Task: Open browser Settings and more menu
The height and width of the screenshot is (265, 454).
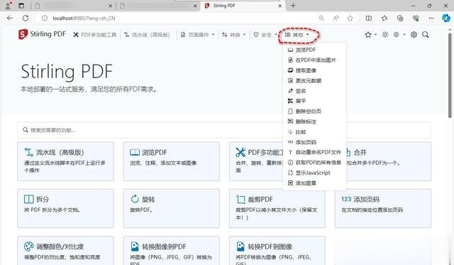Action: (x=431, y=18)
